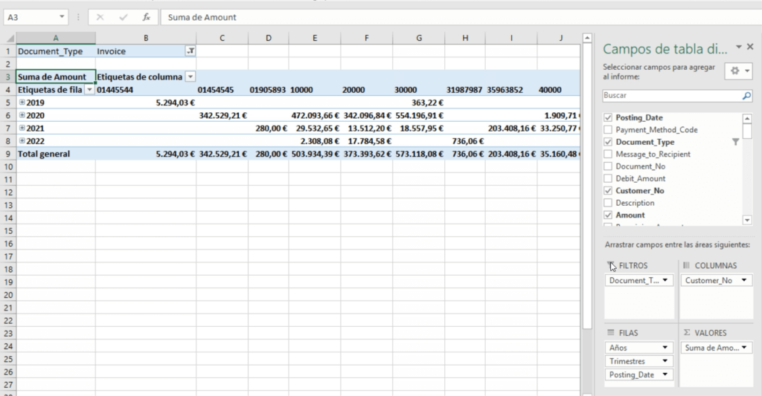Click the confirm entry checkmark icon
Image resolution: width=762 pixels, height=396 pixels.
click(124, 17)
